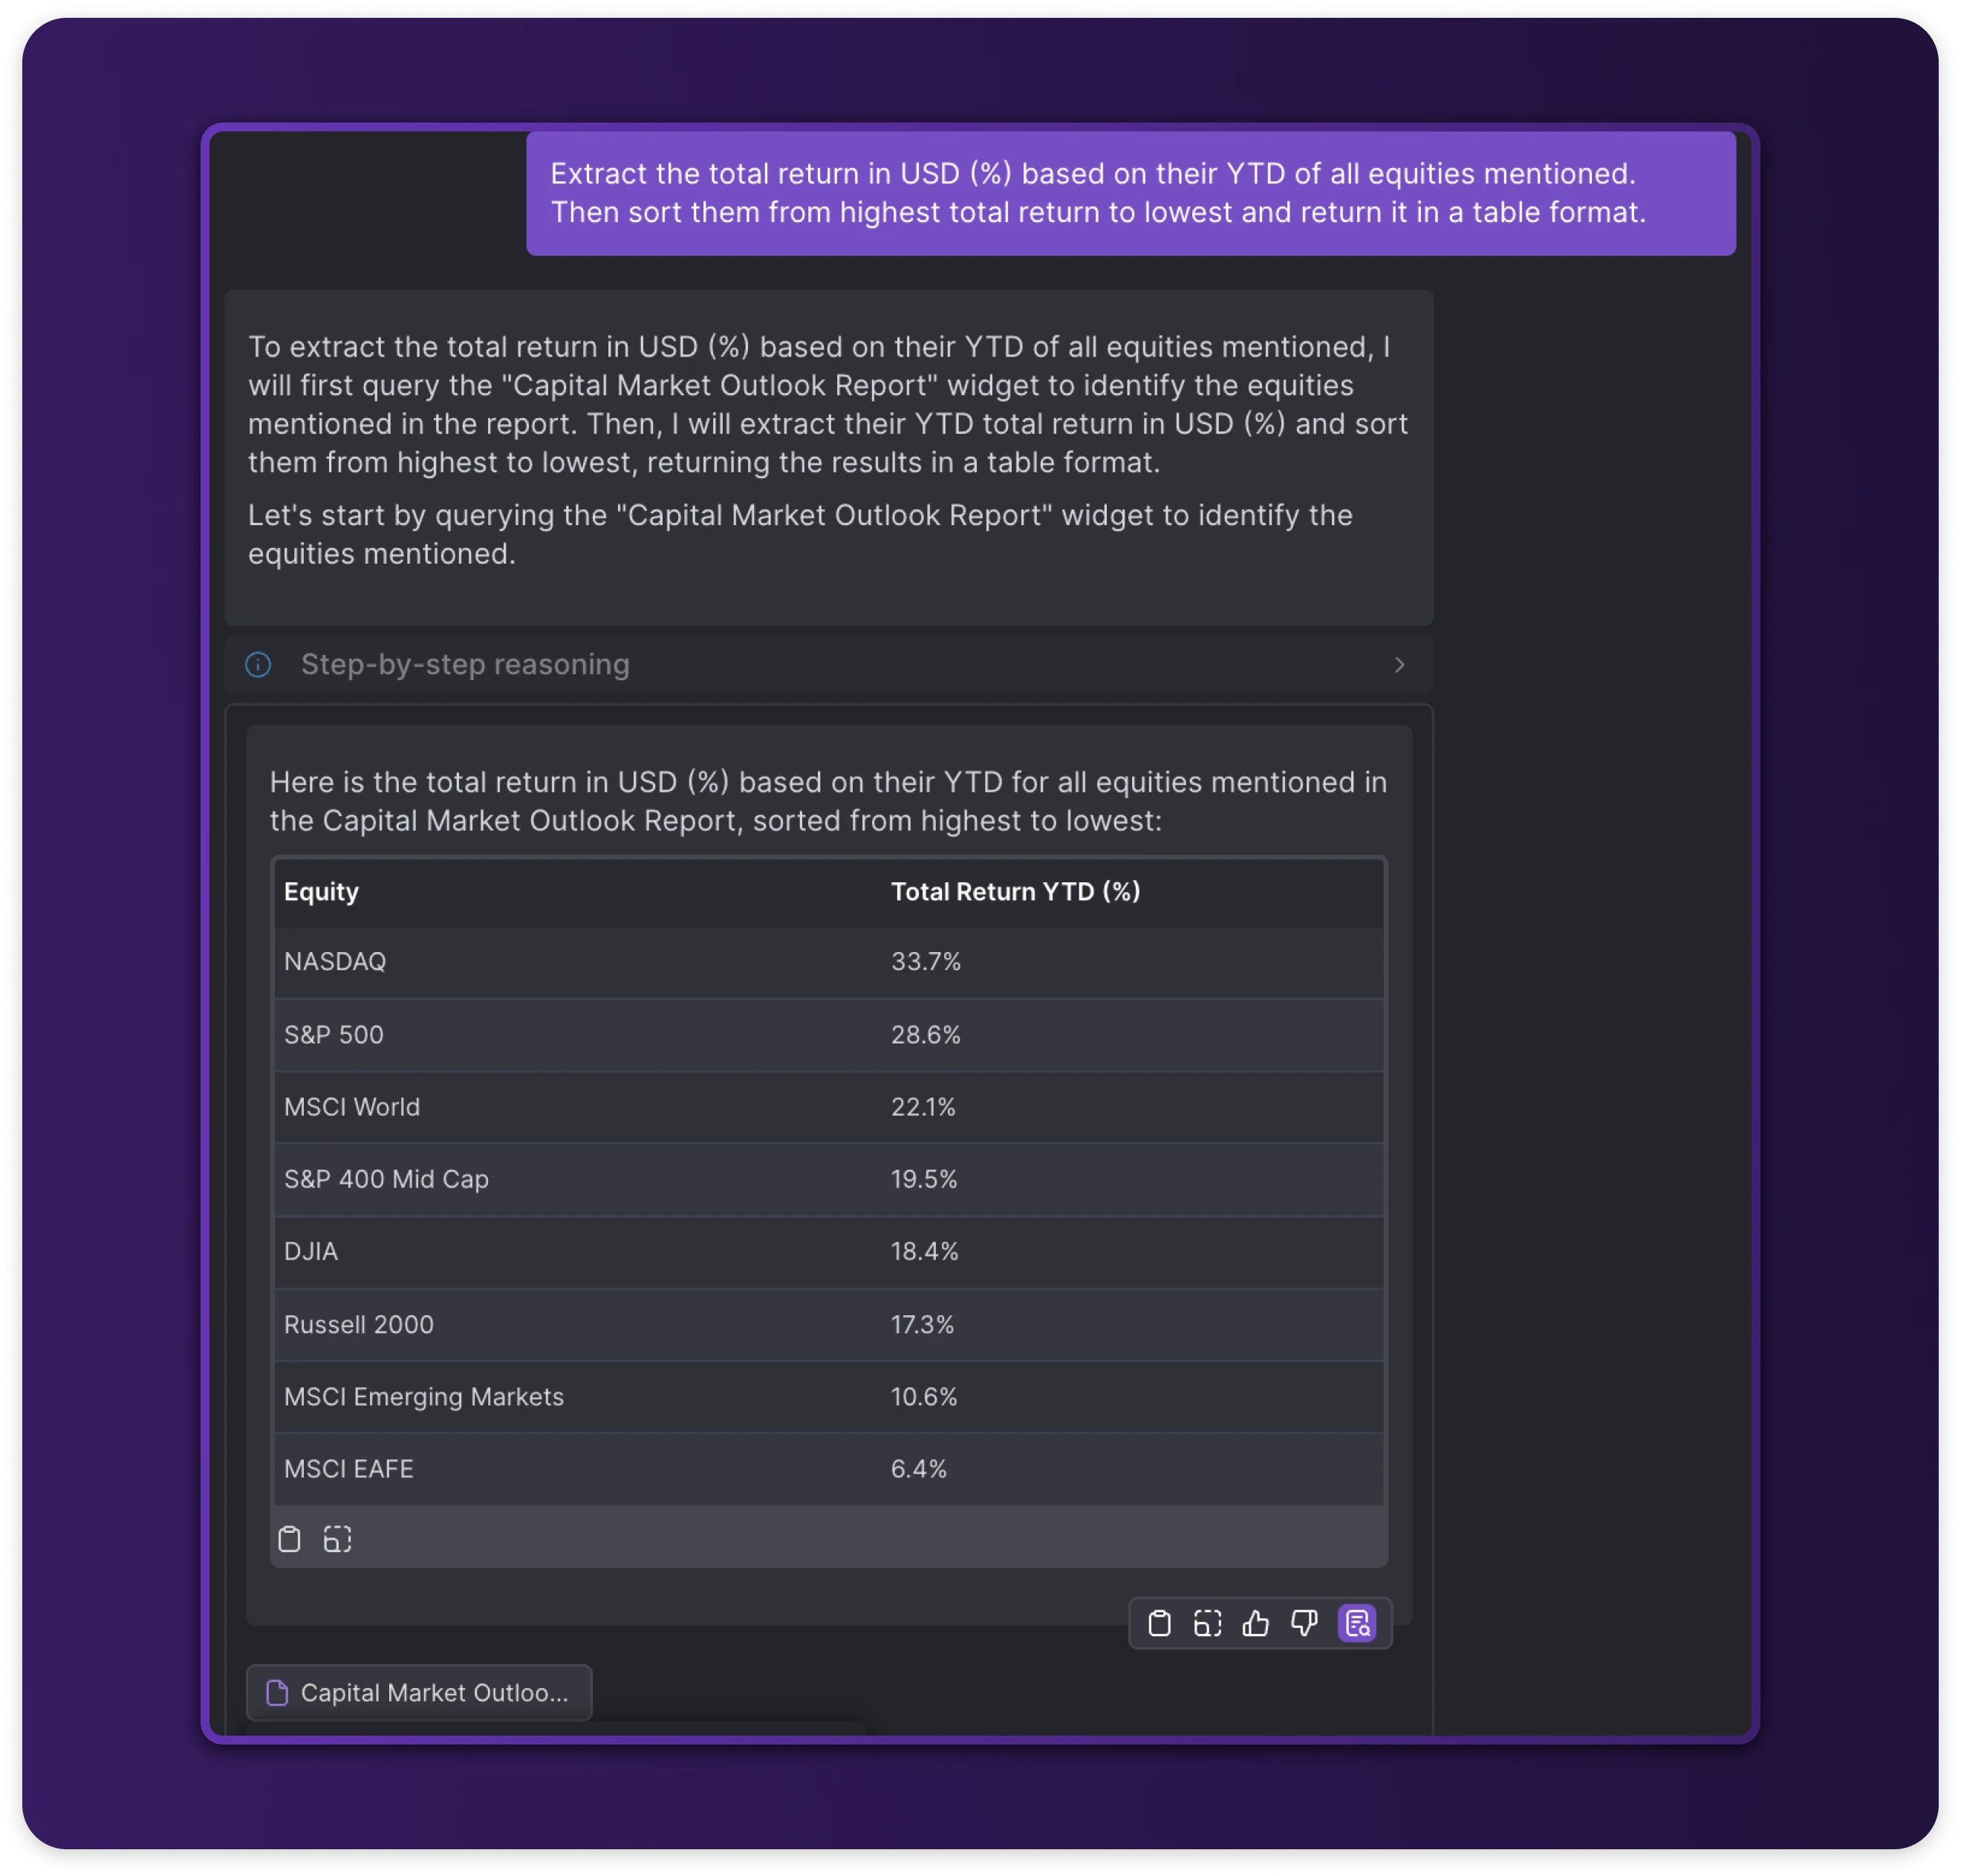Select the S&P 400 Mid Cap row

click(386, 1180)
